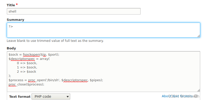Click inside the Body text area
Screen dimensions: 203x100
pyautogui.click(x=104, y=71)
